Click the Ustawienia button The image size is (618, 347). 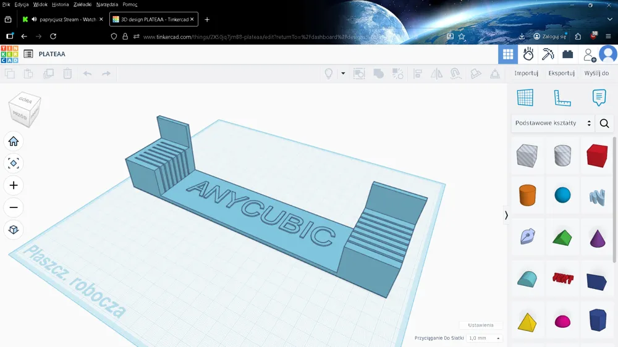480,325
